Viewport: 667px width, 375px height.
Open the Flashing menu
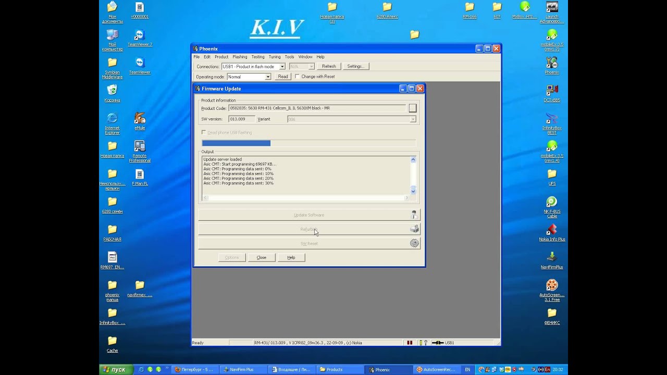[x=240, y=57]
